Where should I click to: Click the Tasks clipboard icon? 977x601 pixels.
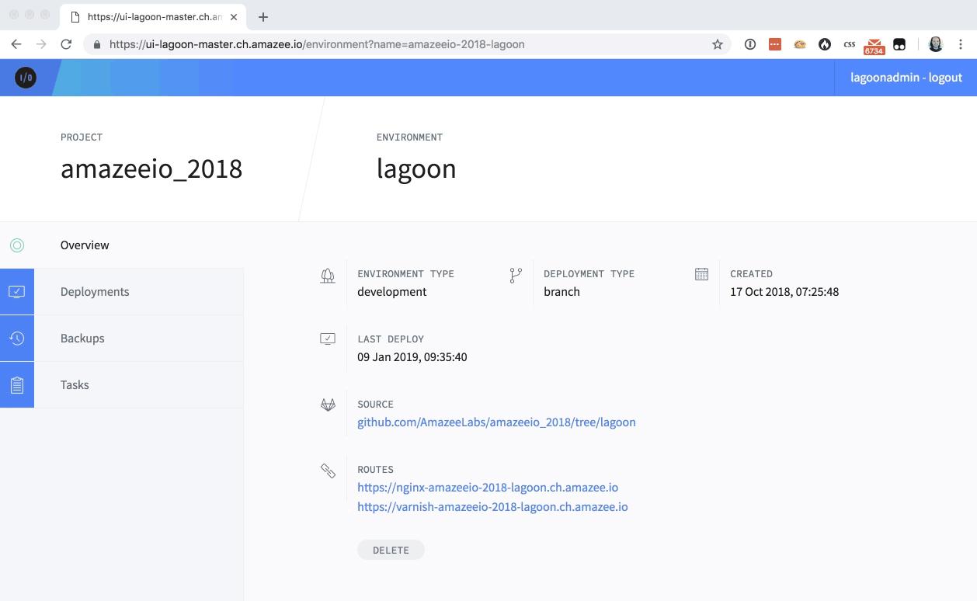coord(17,385)
